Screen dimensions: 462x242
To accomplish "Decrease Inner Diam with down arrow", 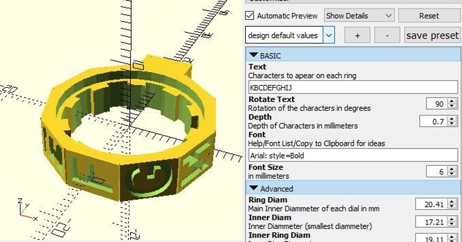I will (x=452, y=224).
